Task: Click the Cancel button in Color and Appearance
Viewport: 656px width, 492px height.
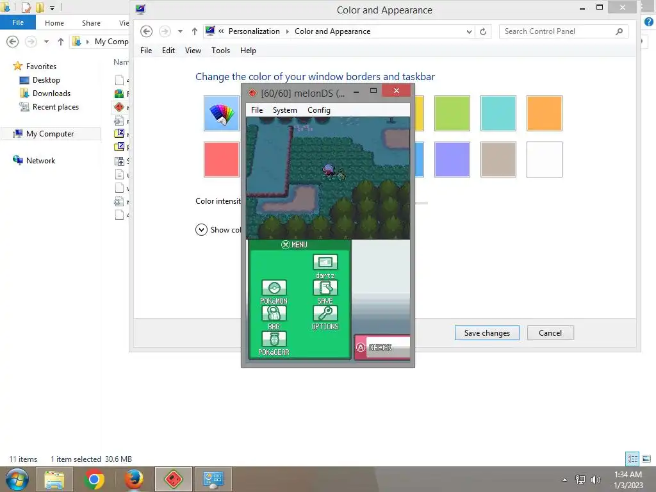Action: tap(550, 333)
